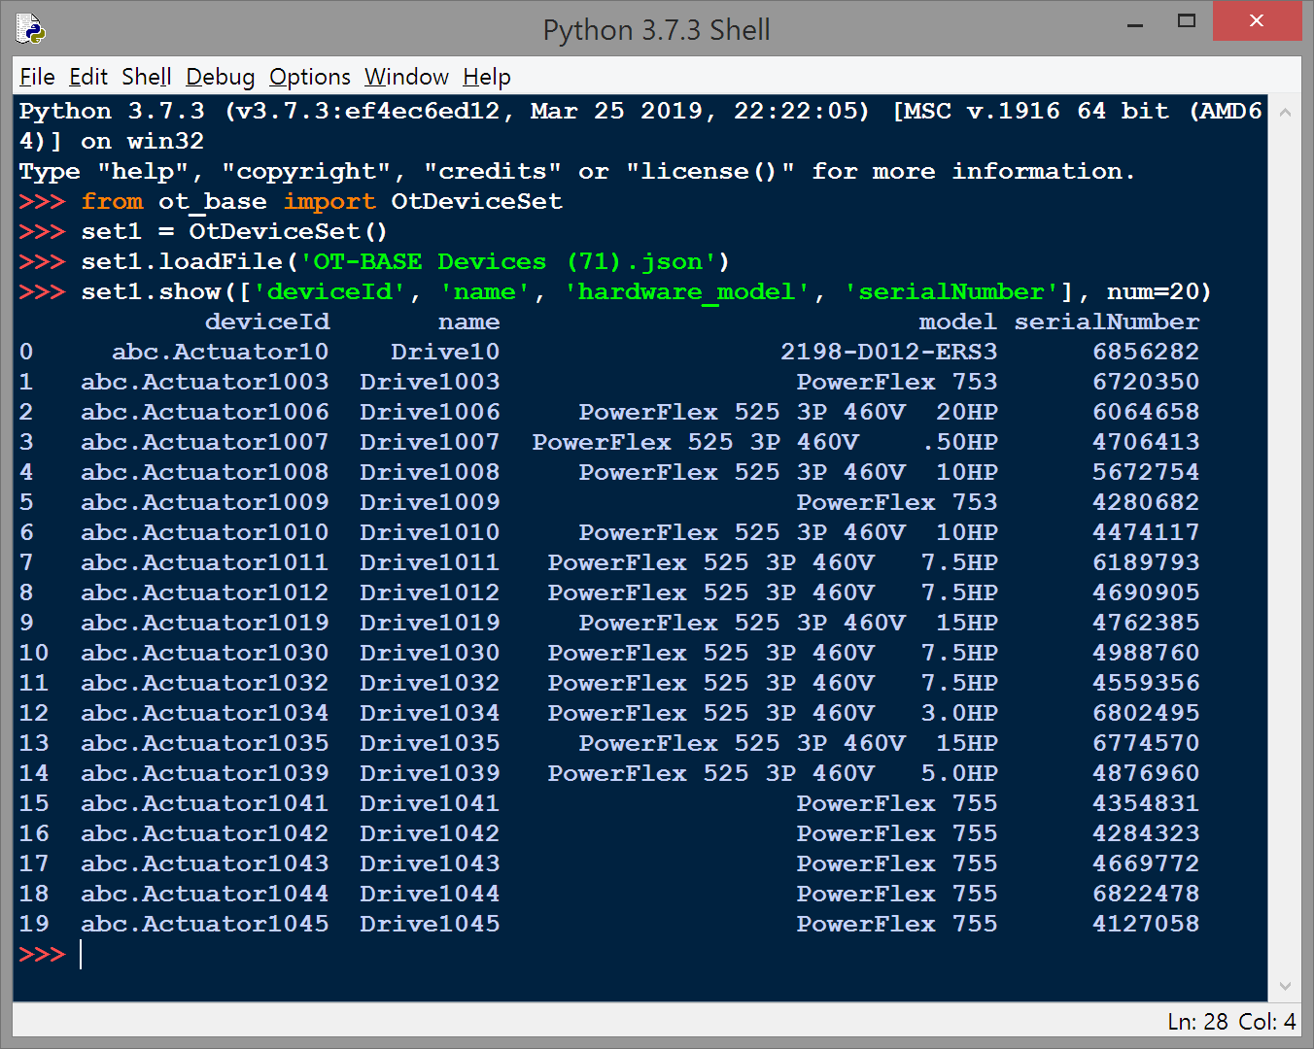Click Drive1011 name cell
This screenshot has width=1314, height=1049.
pyautogui.click(x=430, y=562)
